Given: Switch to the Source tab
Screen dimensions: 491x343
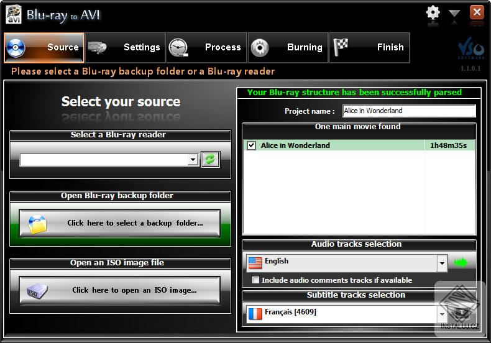Looking at the screenshot, I should [x=44, y=47].
